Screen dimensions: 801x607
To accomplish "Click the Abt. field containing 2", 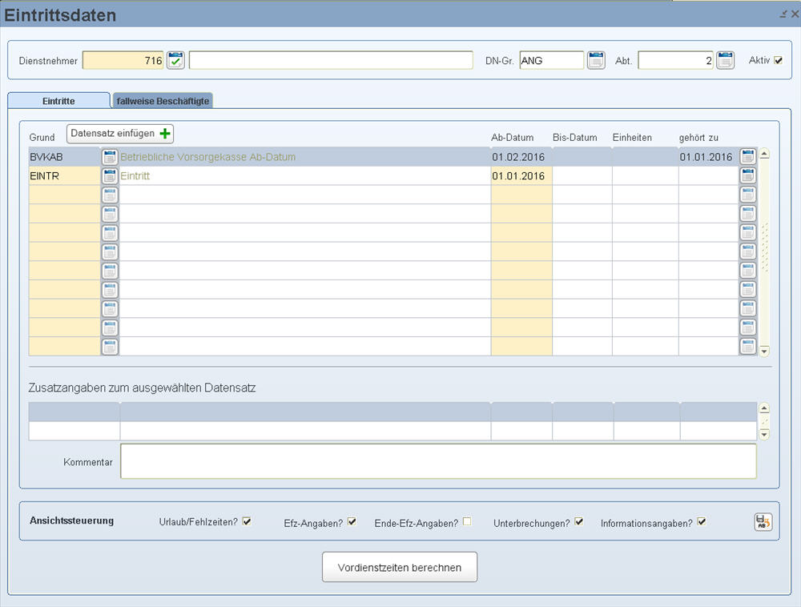I will (675, 60).
